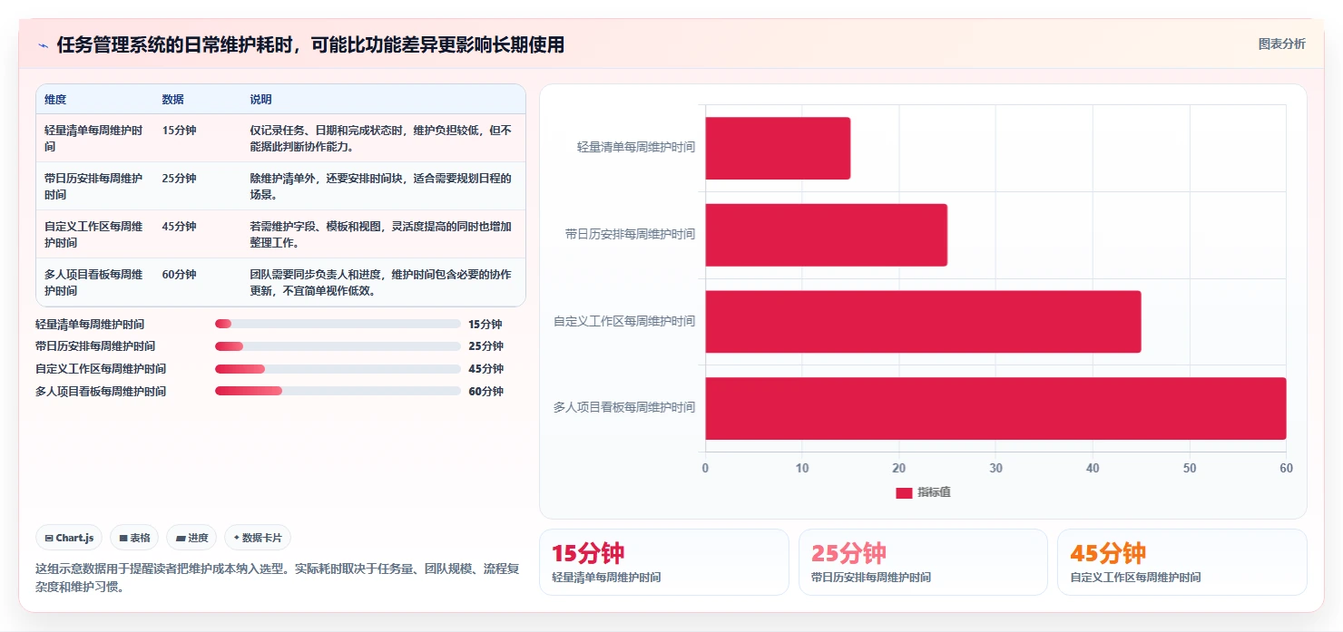Click the 自定义工作区 progress bar
Screen dimensions: 1343x632
coord(338,369)
